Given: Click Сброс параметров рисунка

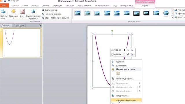Looking at the screenshot, I should point(55,18).
